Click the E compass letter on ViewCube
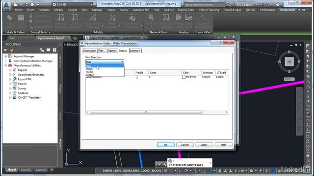The image size is (314, 176). click(299, 62)
